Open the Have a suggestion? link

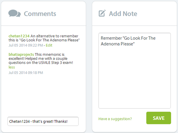115,119
